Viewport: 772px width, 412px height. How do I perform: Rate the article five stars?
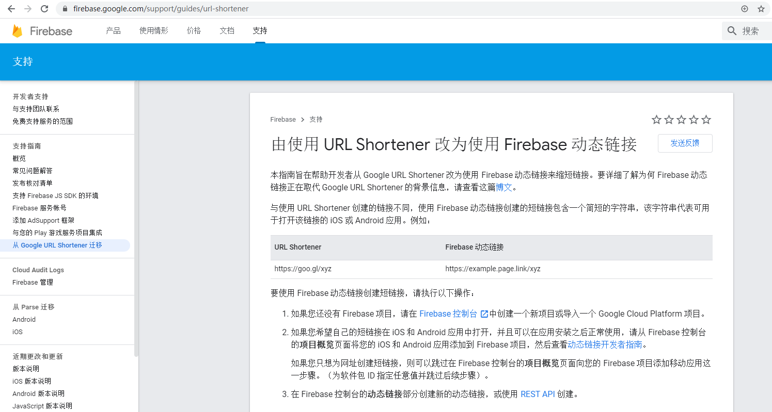click(706, 120)
